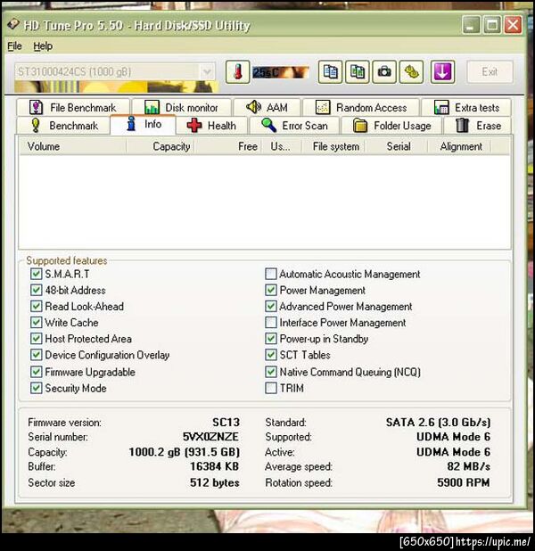Sort by the Capacity column header
Image resolution: width=535 pixels, height=551 pixels.
pos(160,146)
